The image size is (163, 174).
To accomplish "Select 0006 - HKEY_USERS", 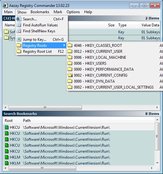I will pos(115,63).
